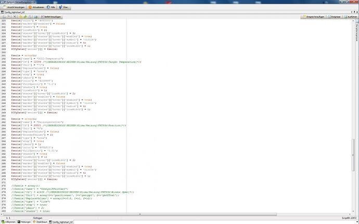Open the Hilfe help entry
The height and width of the screenshot is (224, 359).
pos(51,7)
